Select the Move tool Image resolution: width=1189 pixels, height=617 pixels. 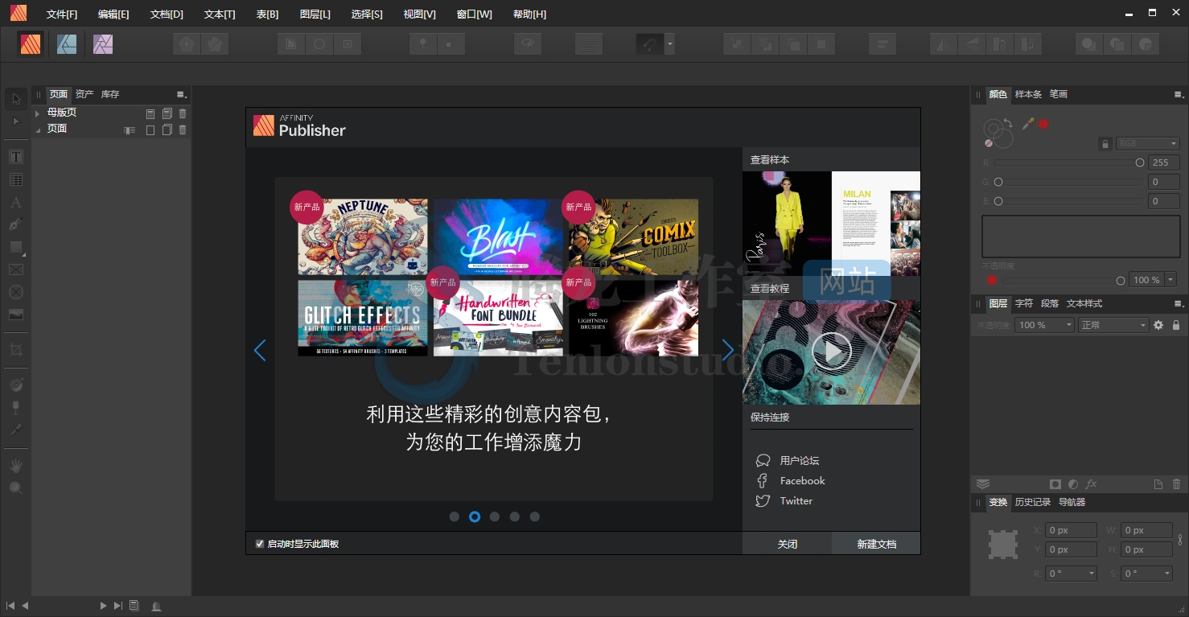(16, 99)
